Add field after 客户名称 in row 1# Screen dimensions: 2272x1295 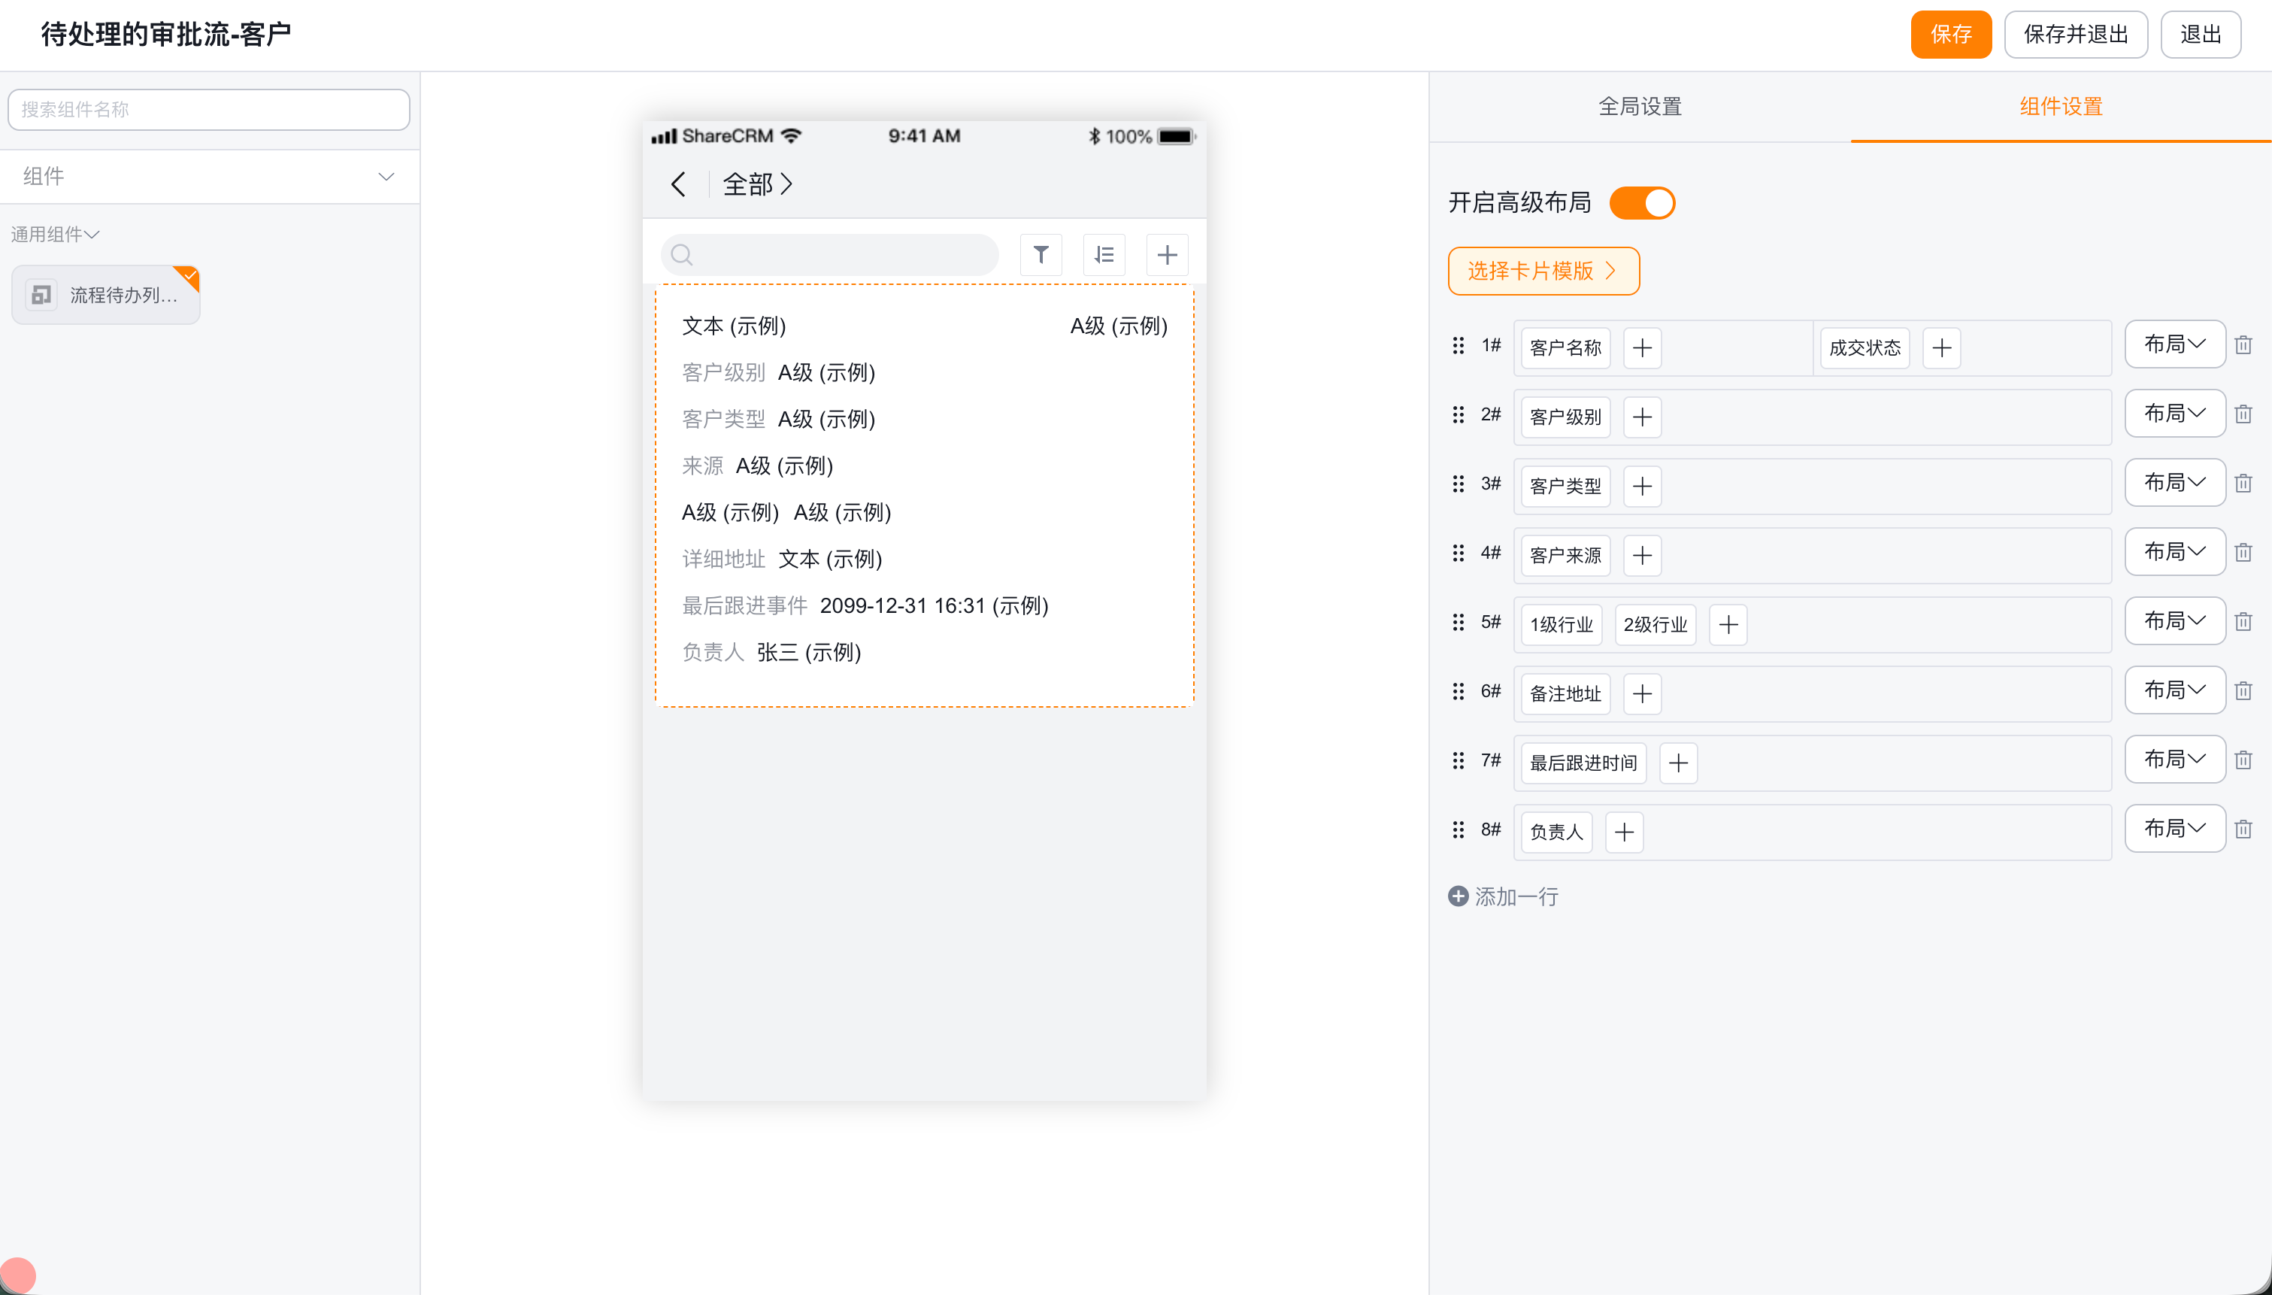click(x=1643, y=347)
